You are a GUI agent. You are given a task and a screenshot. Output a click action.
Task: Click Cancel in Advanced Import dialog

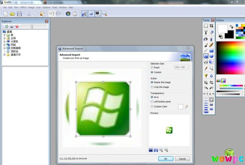[183, 159]
